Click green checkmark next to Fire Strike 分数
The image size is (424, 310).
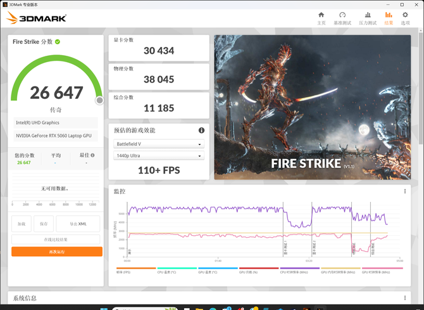point(58,42)
